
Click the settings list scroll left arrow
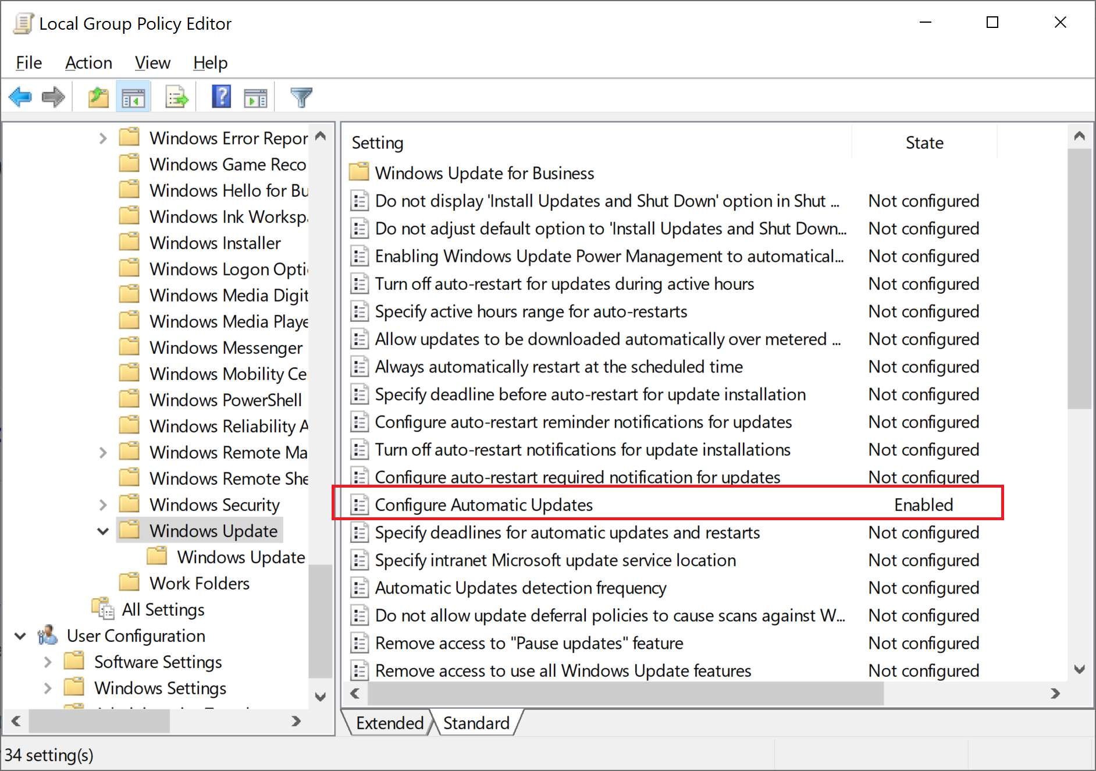pos(355,693)
